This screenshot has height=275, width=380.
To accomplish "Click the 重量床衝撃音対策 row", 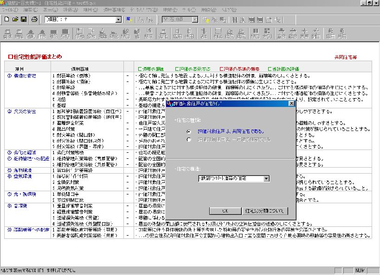I will click(x=72, y=206).
